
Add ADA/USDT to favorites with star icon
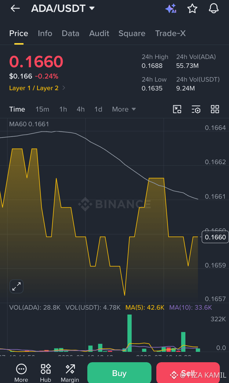192,9
